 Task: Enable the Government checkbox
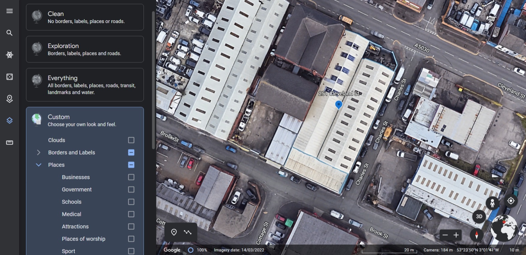(131, 189)
